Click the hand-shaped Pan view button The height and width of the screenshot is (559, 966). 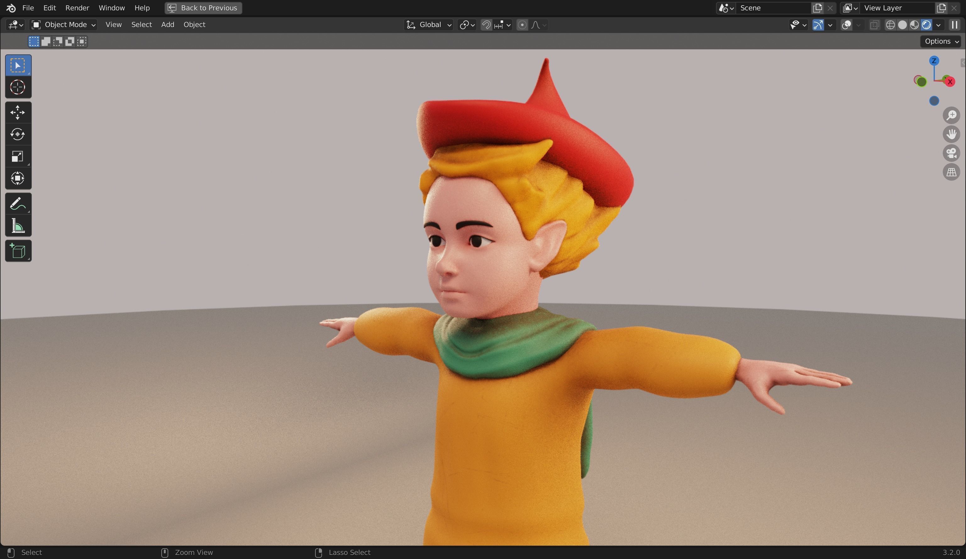(x=952, y=134)
